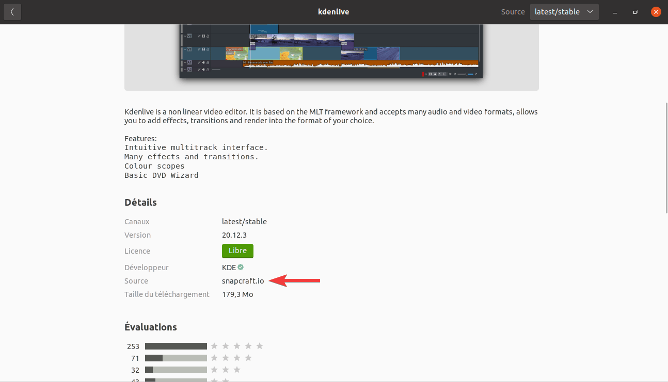Image resolution: width=668 pixels, height=382 pixels.
Task: Click the 253 five-star rating bar
Action: click(x=176, y=346)
